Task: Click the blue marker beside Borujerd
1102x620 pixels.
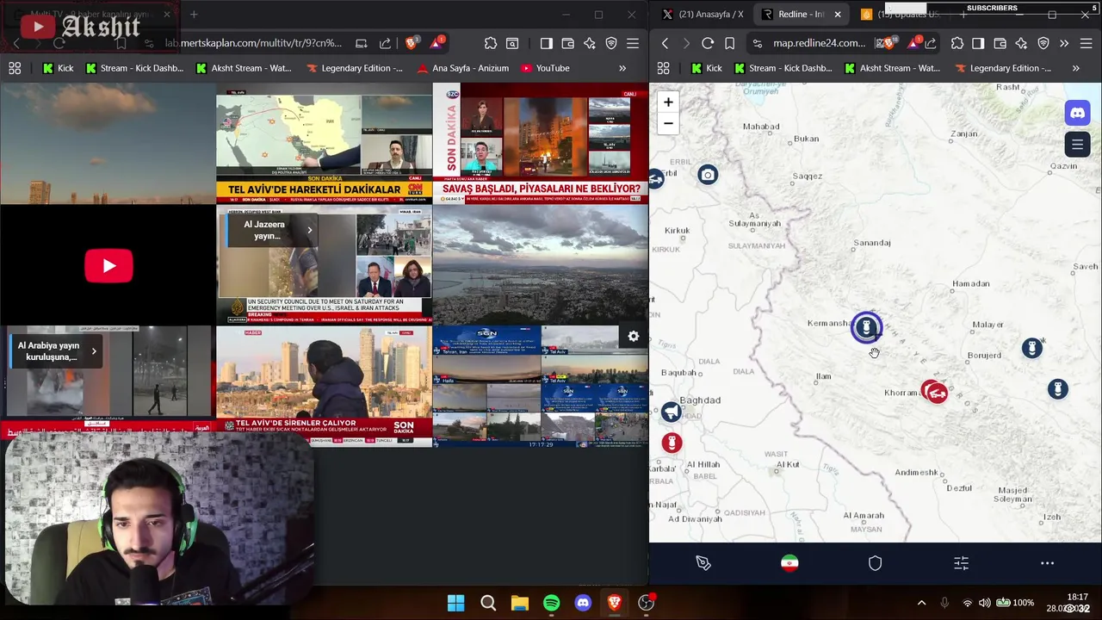Action: pyautogui.click(x=1031, y=348)
